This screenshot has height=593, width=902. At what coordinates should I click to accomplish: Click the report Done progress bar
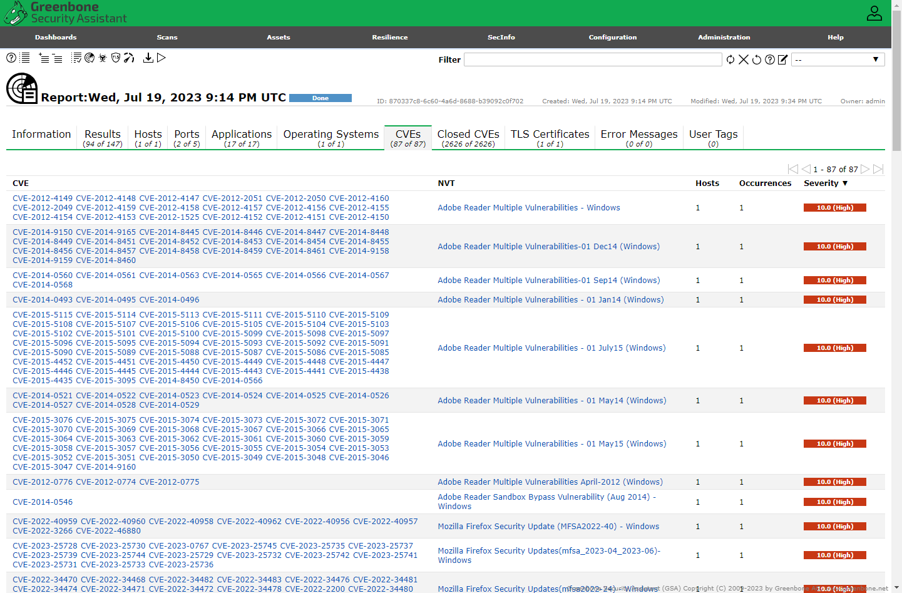coord(320,98)
